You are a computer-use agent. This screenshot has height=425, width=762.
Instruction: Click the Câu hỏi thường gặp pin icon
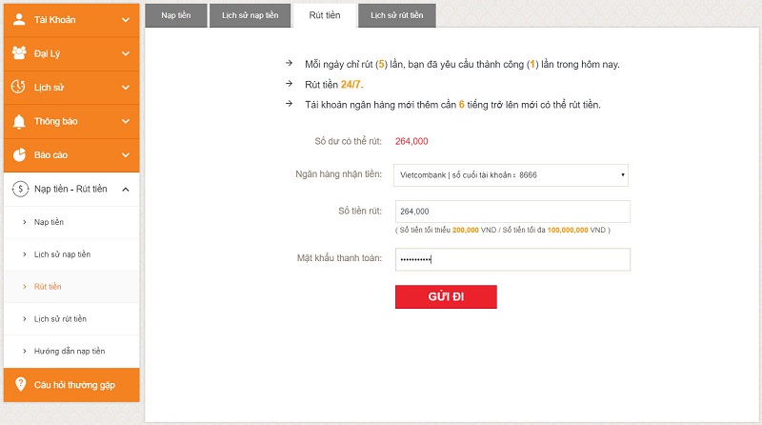(19, 384)
